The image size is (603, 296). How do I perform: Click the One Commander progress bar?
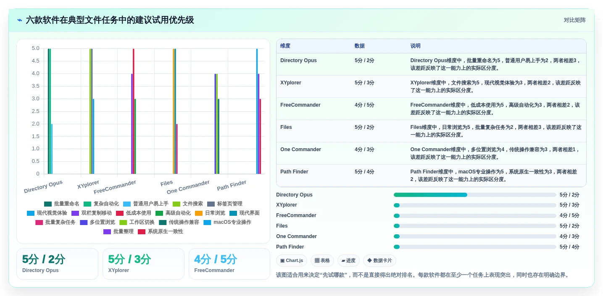[x=475, y=236]
